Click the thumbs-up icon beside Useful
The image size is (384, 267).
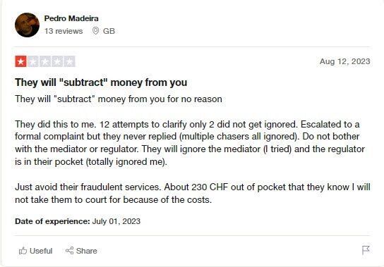coord(23,251)
